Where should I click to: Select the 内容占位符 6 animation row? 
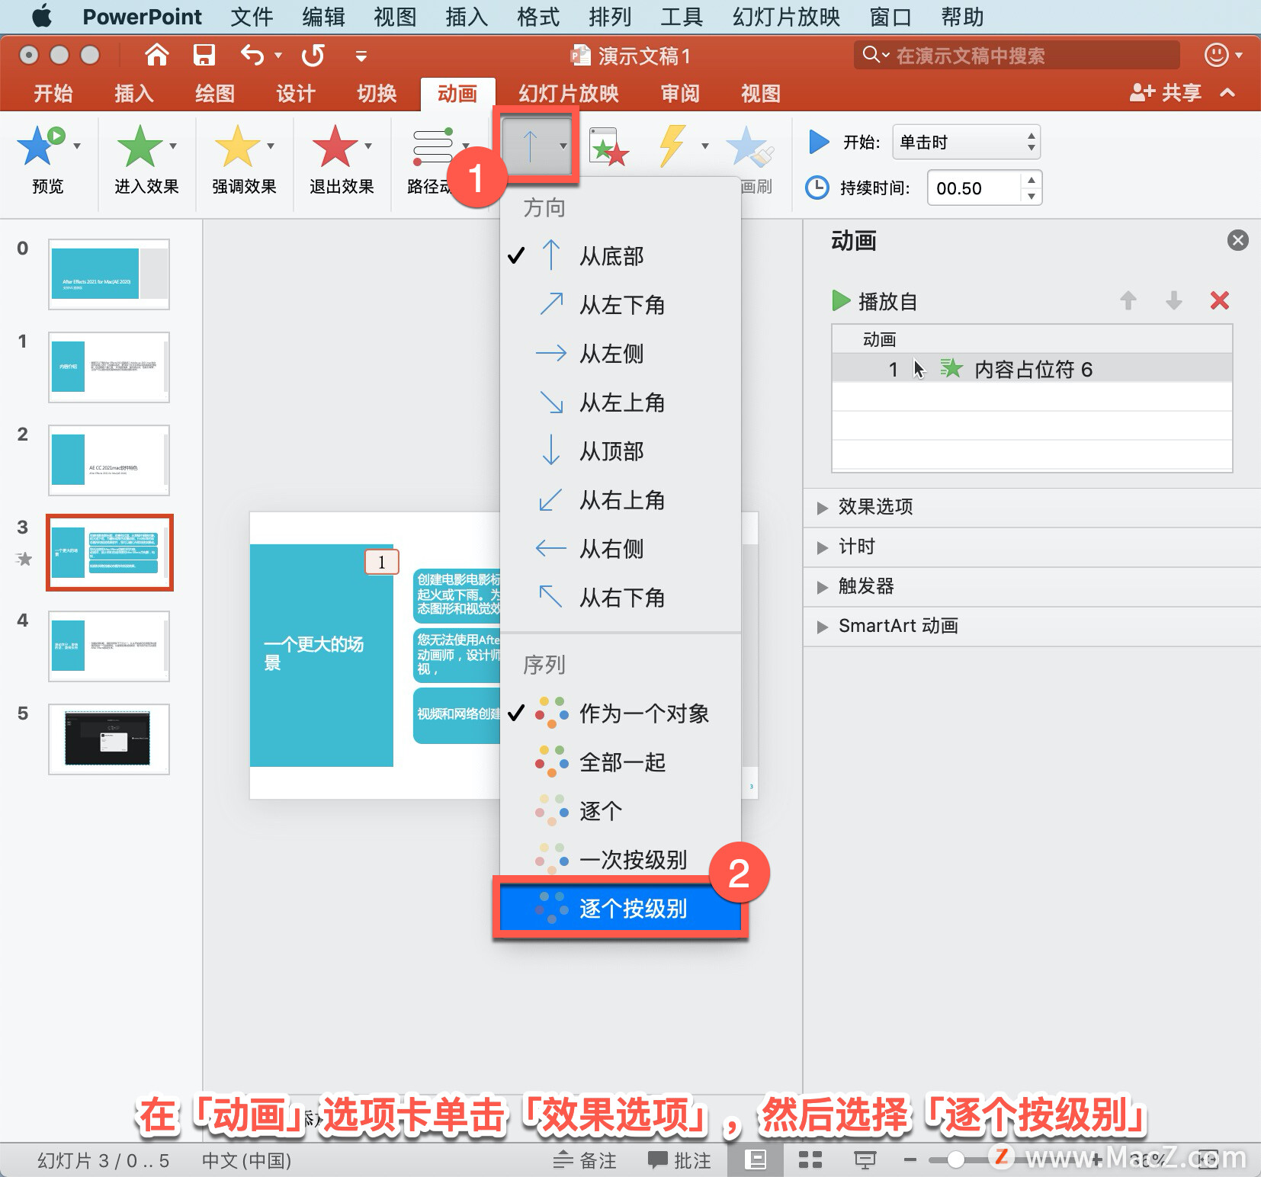[1032, 369]
